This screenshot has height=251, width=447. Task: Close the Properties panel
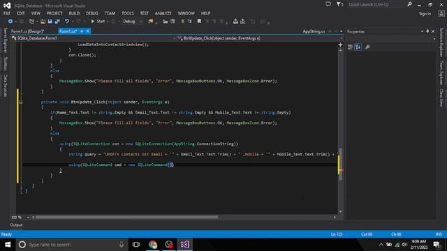(433, 31)
